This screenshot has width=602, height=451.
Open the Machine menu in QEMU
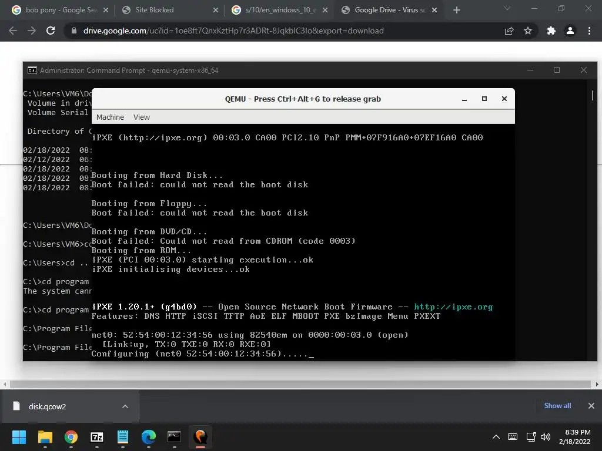pyautogui.click(x=110, y=117)
